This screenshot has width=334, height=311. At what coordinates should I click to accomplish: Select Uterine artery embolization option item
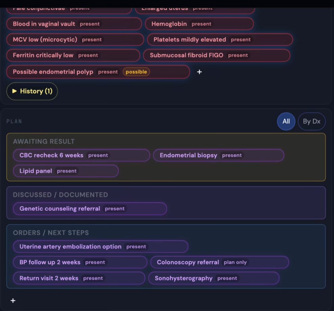point(101,246)
